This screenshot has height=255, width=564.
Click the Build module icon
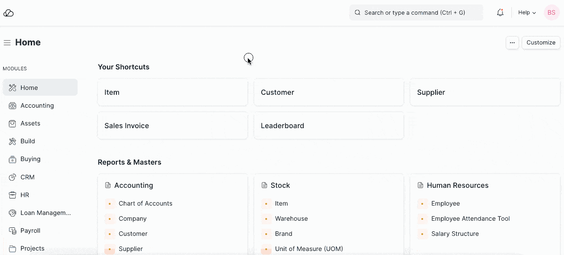(x=12, y=142)
